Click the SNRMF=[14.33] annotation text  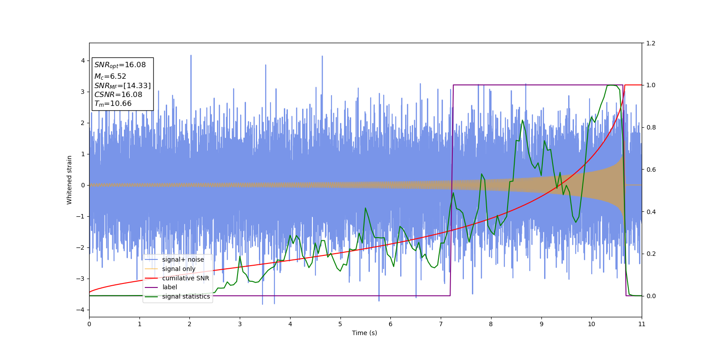[x=123, y=85]
